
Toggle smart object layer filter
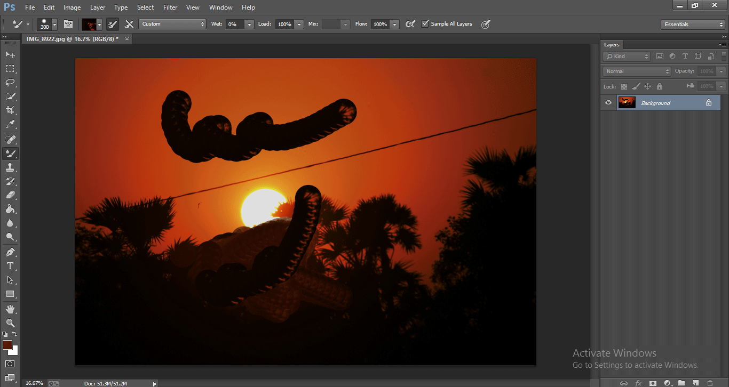coord(711,57)
